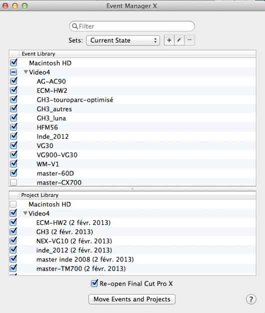This screenshot has width=265, height=313.
Task: Collapse Video4 in Event Library
Action: (25, 72)
